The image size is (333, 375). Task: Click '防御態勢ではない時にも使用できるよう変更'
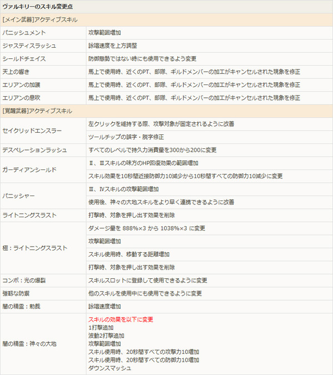pyautogui.click(x=142, y=59)
